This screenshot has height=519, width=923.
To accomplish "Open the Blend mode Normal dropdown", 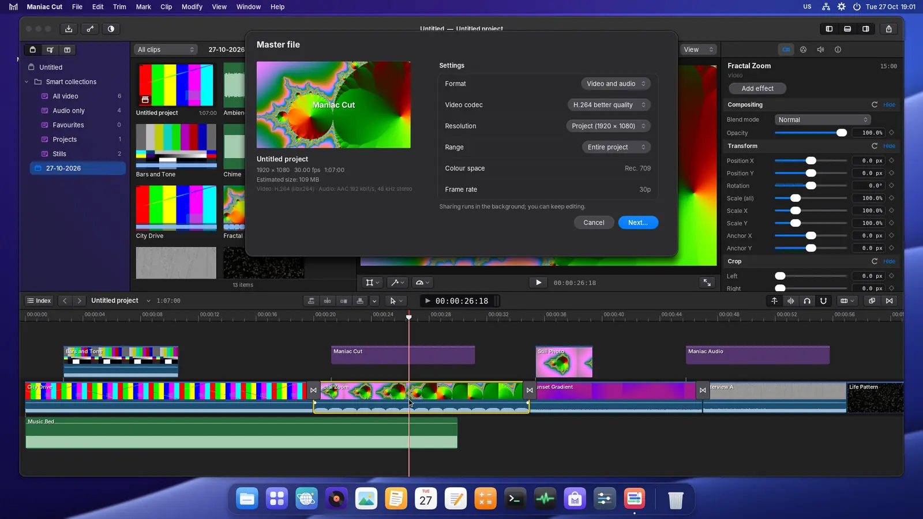I will (823, 120).
